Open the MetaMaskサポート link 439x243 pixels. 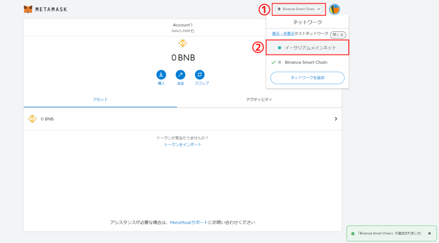point(189,222)
